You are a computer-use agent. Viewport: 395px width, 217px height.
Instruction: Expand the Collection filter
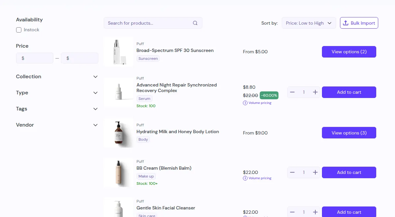(x=57, y=77)
